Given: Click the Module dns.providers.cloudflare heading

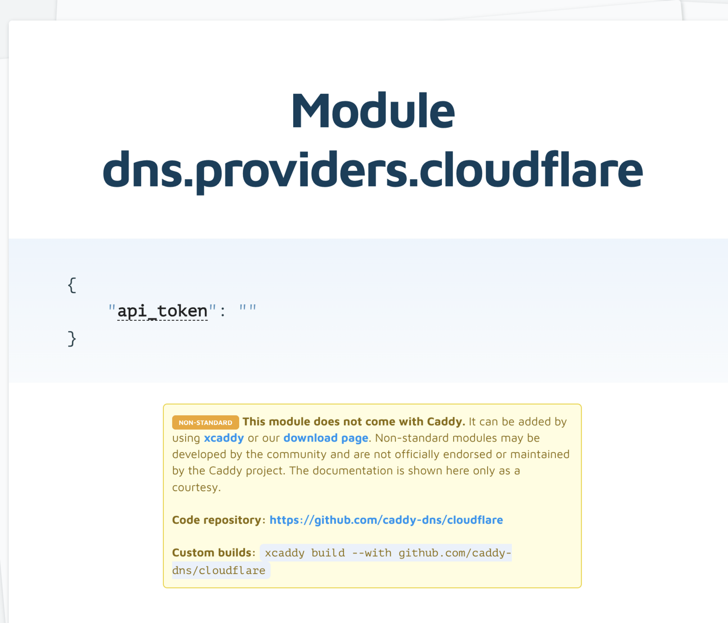Looking at the screenshot, I should pyautogui.click(x=373, y=140).
